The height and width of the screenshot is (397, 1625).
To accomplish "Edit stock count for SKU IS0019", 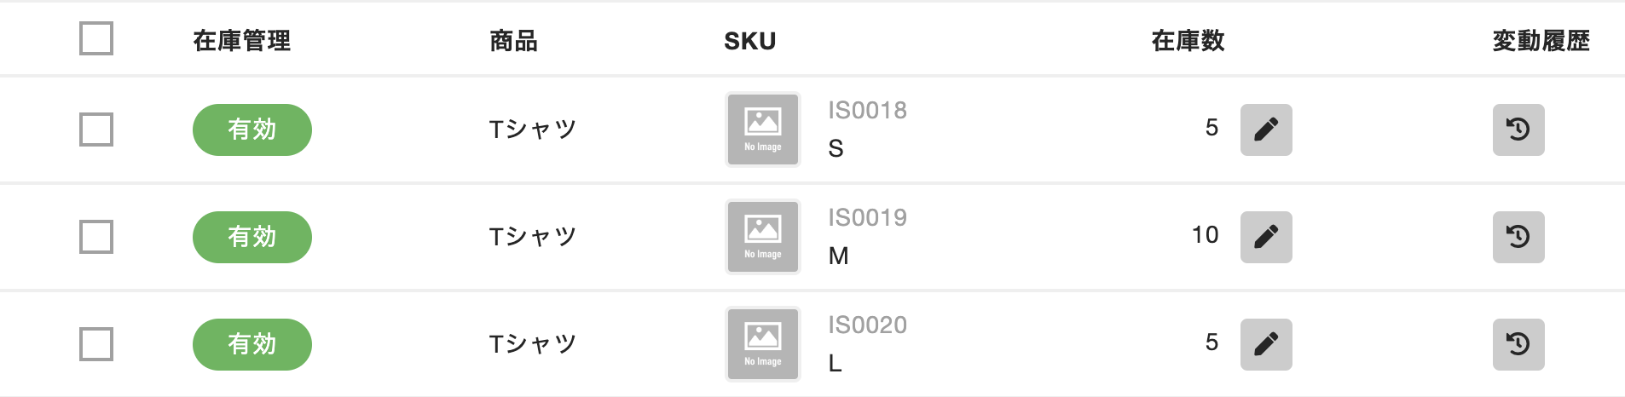I will click(x=1266, y=237).
